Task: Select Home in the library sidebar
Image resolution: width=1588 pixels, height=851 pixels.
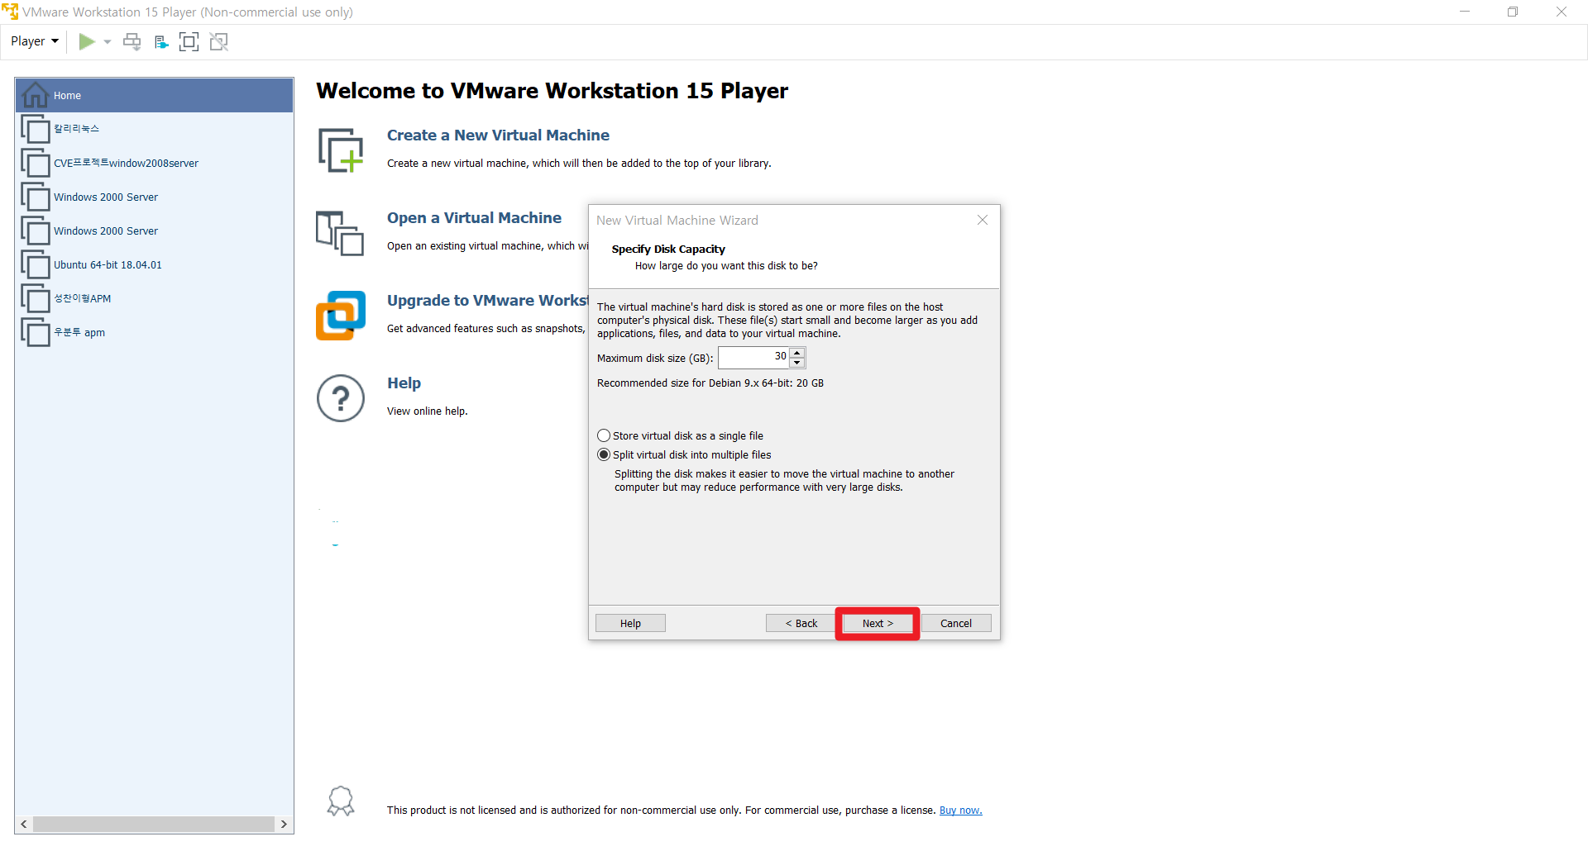Action: 154,95
